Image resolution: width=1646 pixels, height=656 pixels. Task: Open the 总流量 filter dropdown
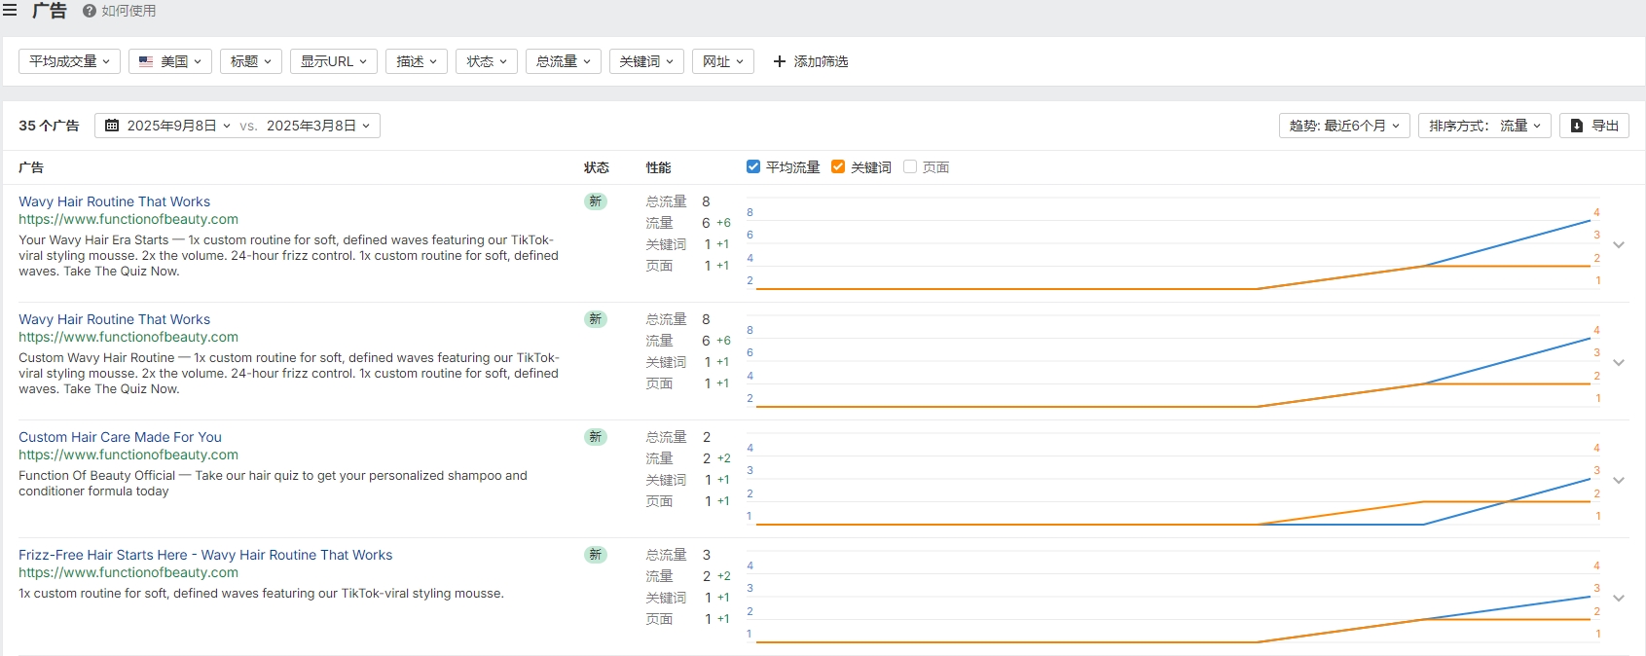click(564, 61)
